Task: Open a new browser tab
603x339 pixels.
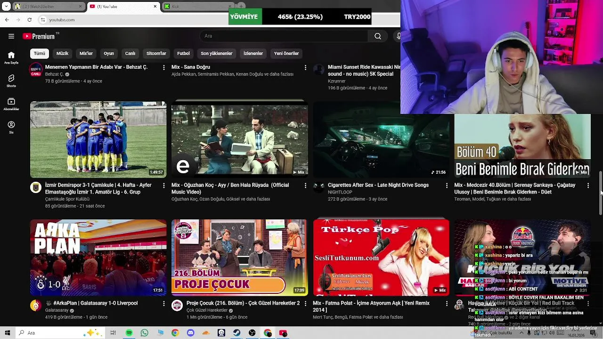Action: tap(241, 6)
